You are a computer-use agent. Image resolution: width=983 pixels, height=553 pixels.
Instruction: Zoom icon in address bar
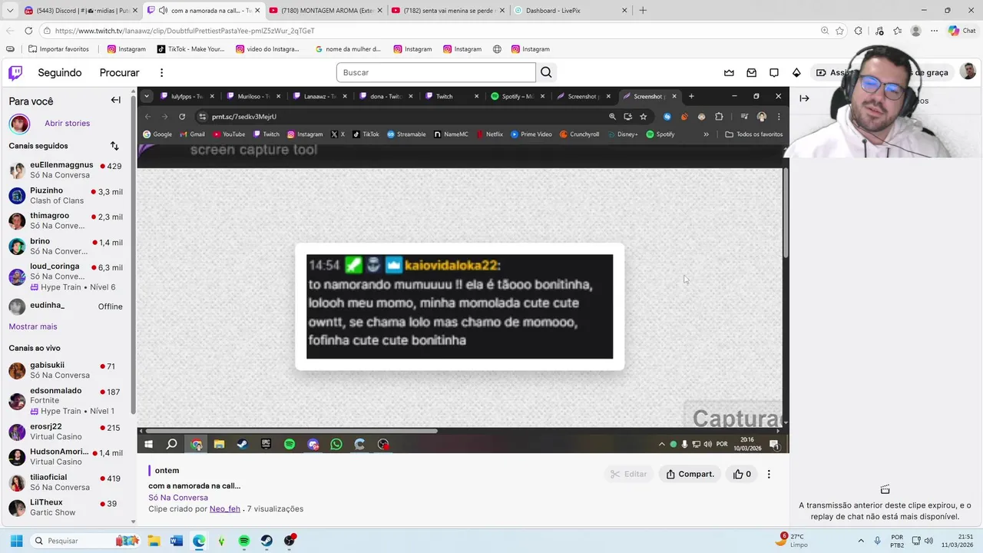[824, 31]
